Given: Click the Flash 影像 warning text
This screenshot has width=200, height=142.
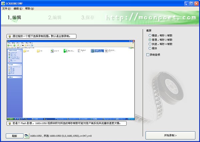Looking at the screenshot, I should (66, 123).
